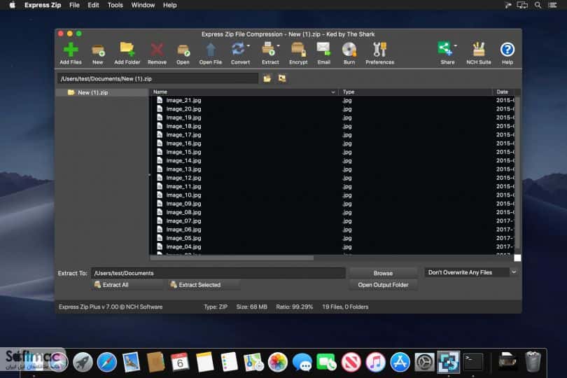This screenshot has width=567, height=378.
Task: Click the Extract To path field
Action: (218, 273)
